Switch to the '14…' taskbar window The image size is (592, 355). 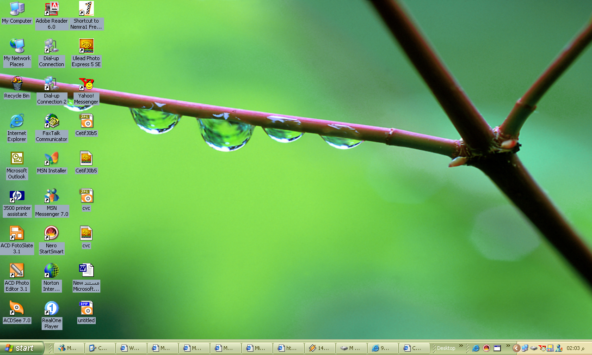coord(320,348)
